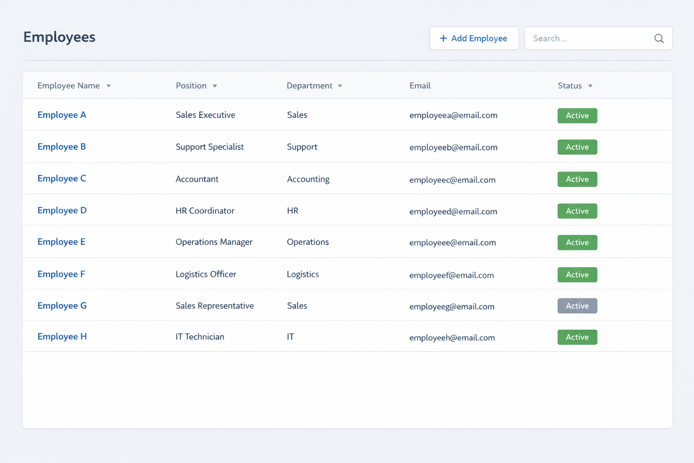The width and height of the screenshot is (694, 463).
Task: Open the Employee D profile link
Action: pyautogui.click(x=62, y=210)
